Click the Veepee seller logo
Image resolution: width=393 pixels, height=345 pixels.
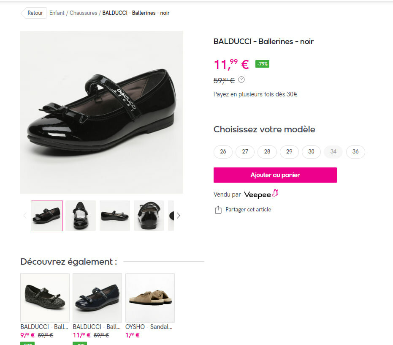tap(261, 194)
